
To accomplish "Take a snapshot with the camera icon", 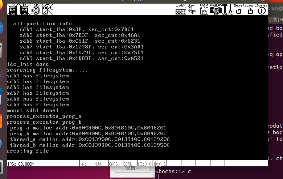I will point(216,9).
